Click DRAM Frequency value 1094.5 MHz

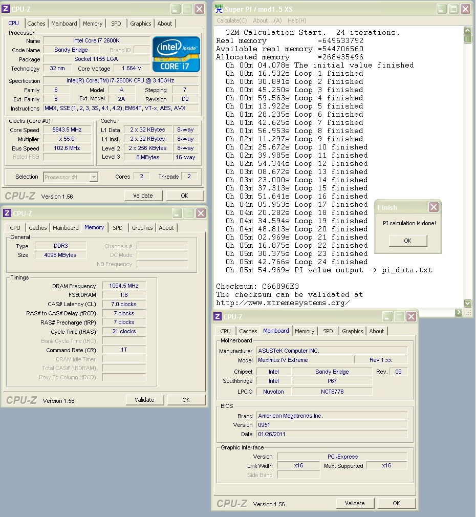tap(124, 286)
